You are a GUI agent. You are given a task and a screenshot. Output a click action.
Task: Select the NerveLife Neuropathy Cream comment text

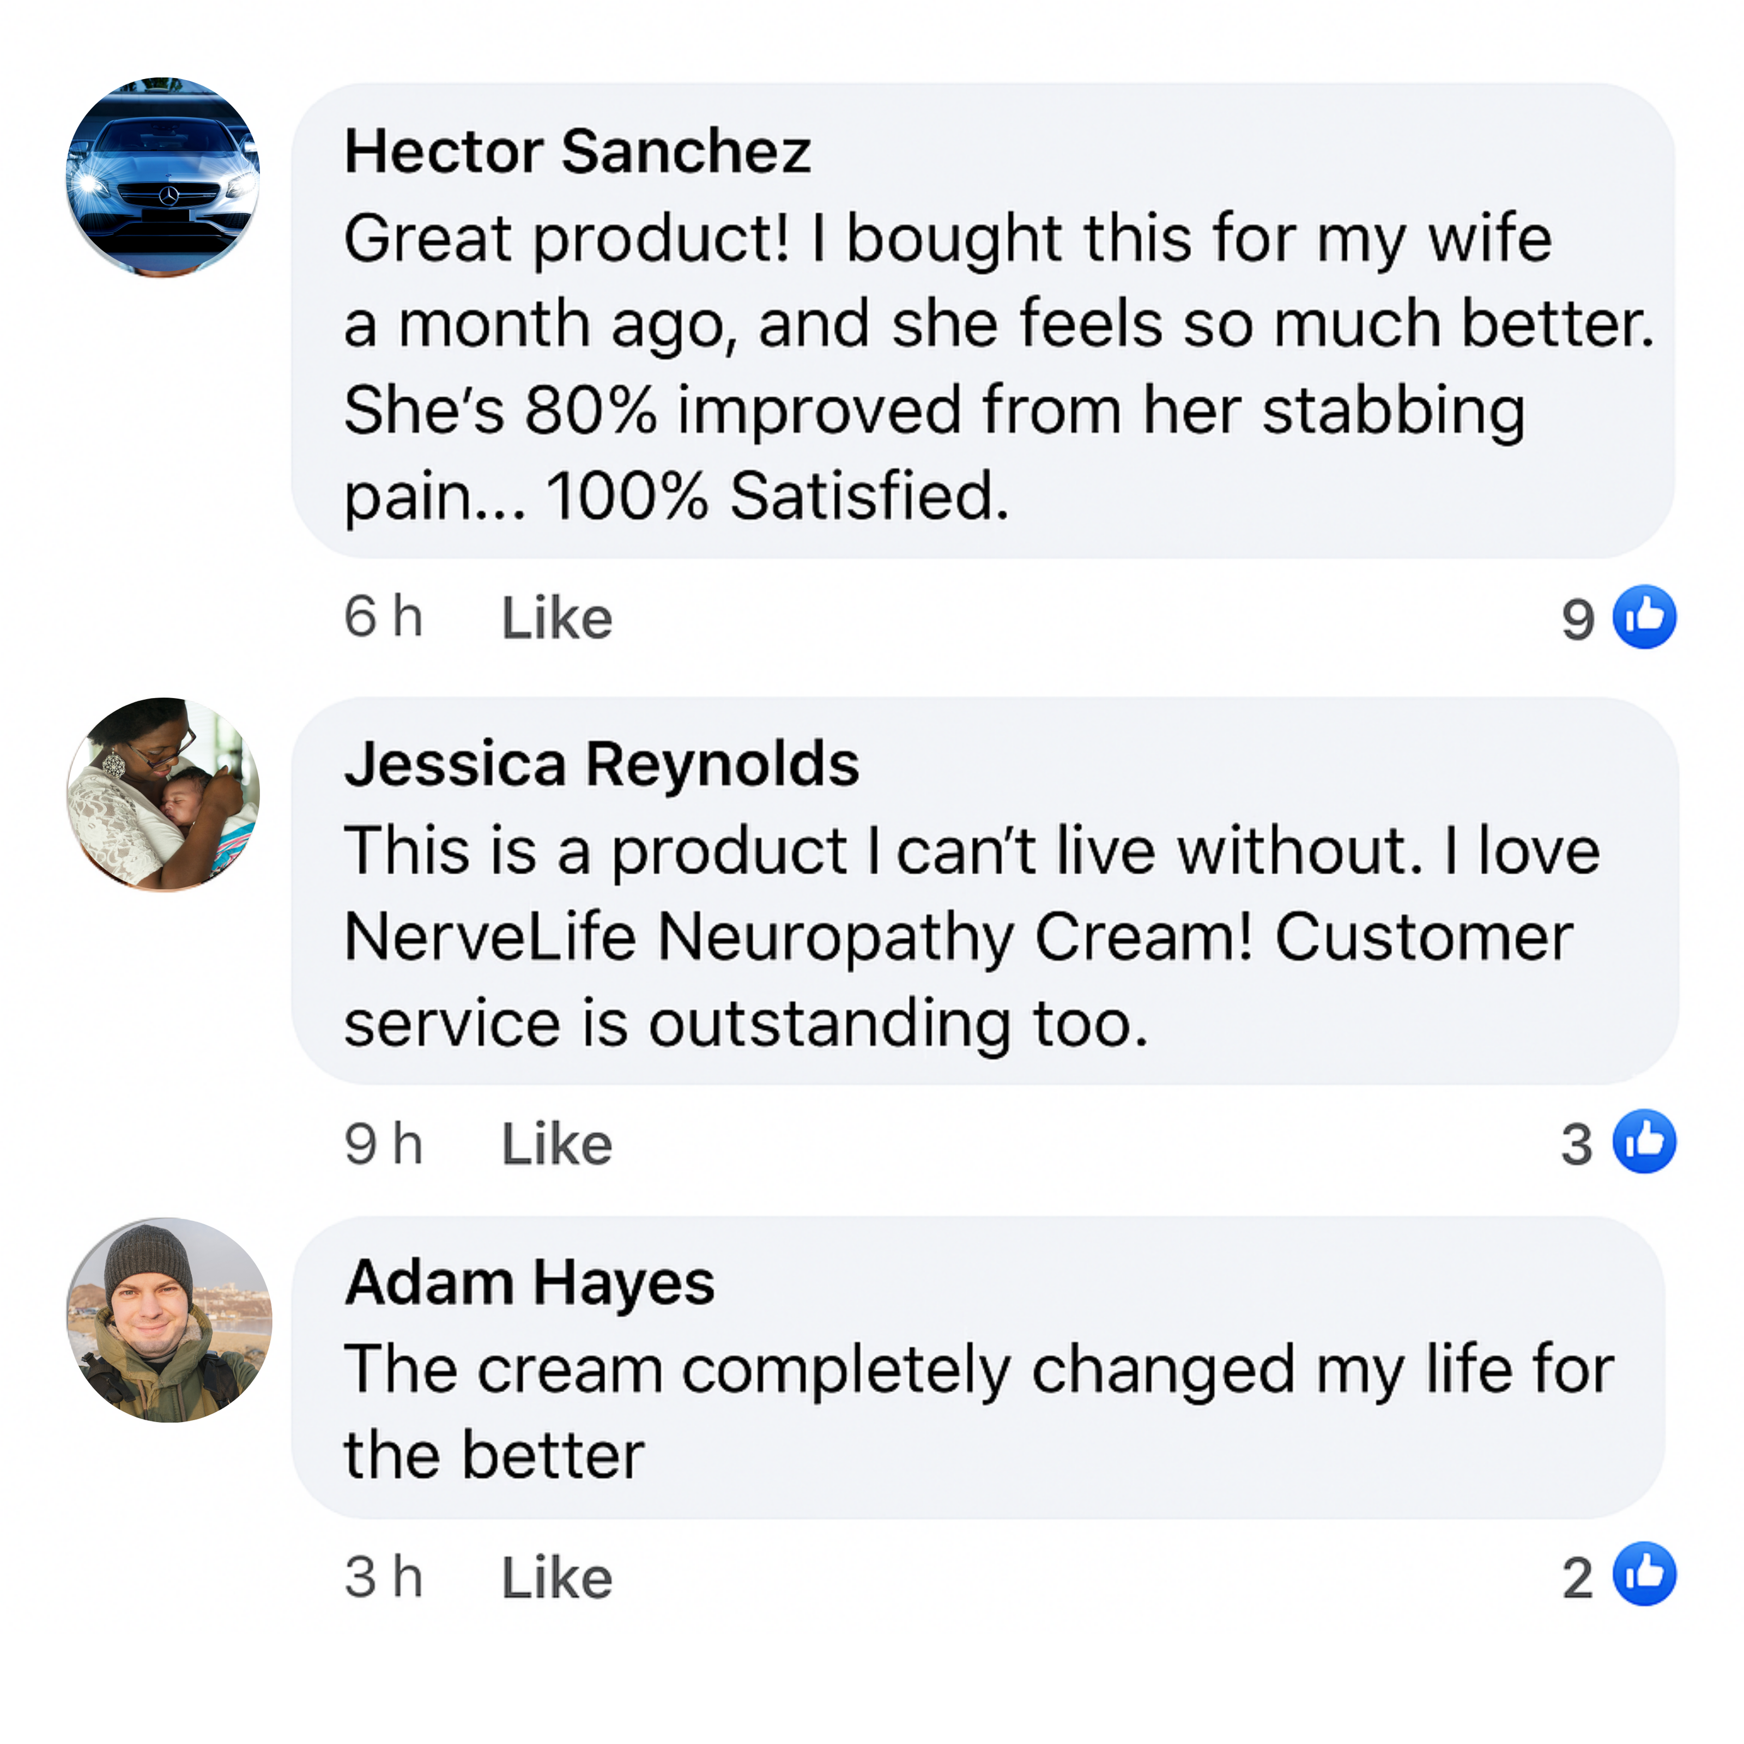tap(957, 937)
